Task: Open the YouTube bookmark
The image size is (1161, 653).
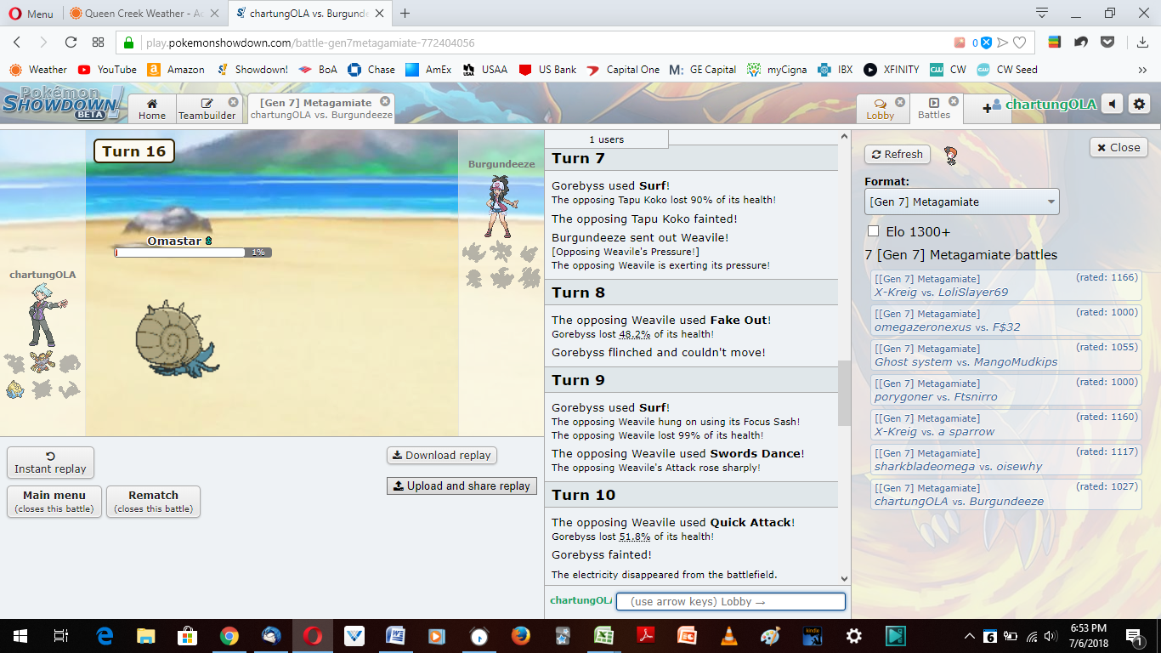Action: tap(107, 70)
